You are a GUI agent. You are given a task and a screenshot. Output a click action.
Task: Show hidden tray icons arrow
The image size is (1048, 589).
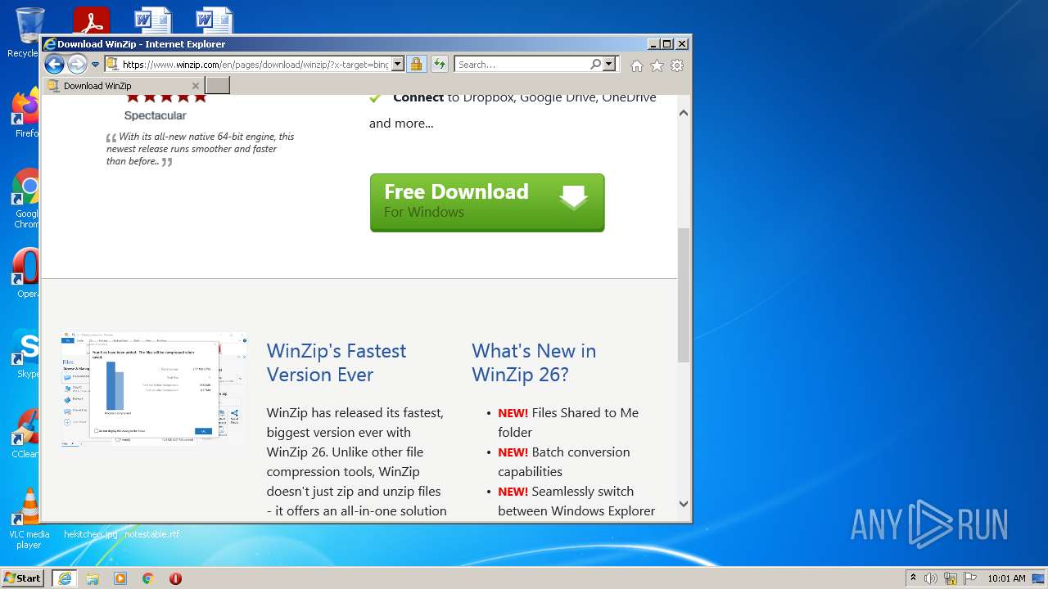[913, 578]
